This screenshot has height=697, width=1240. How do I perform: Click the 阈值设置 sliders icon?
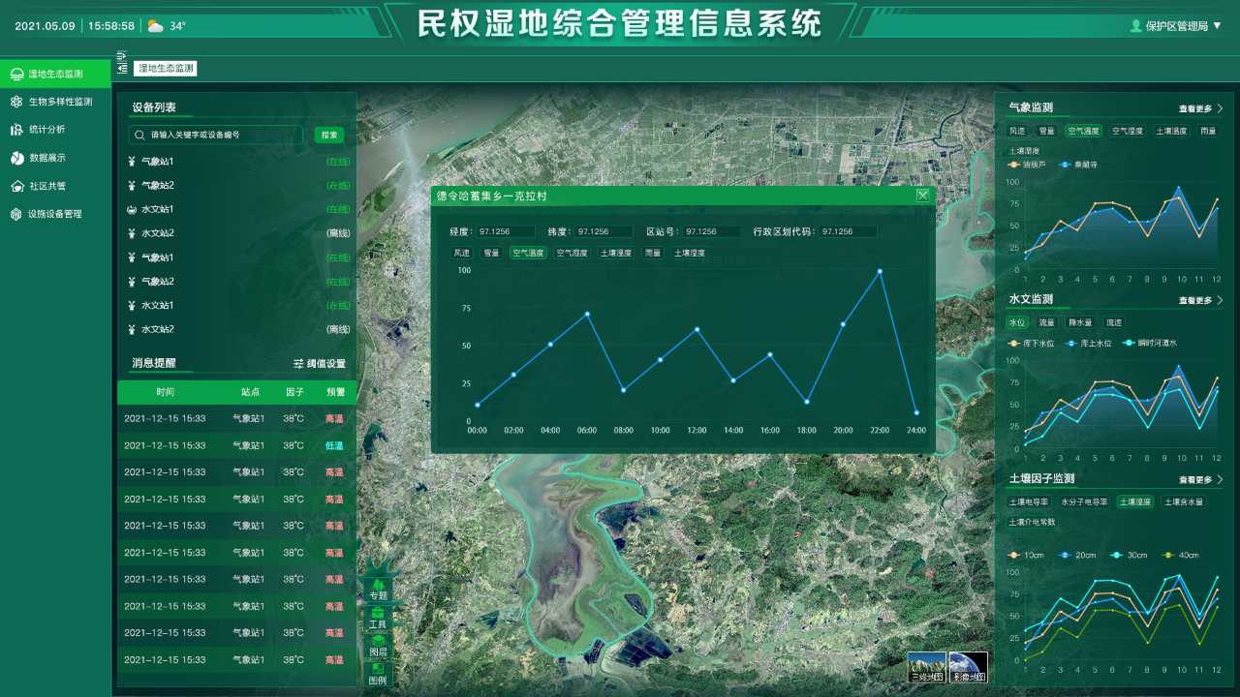298,364
